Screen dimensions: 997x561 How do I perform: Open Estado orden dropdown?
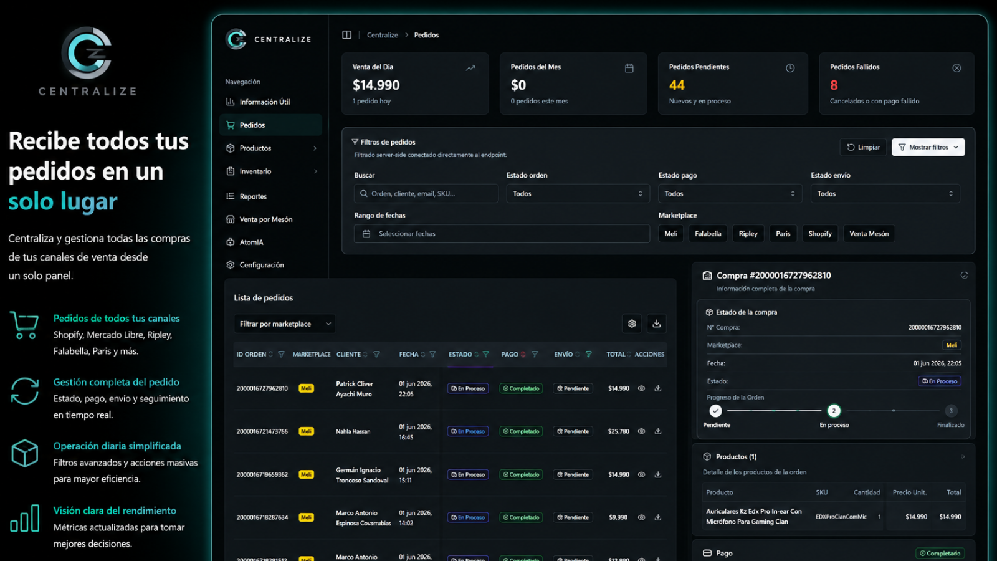tap(578, 194)
